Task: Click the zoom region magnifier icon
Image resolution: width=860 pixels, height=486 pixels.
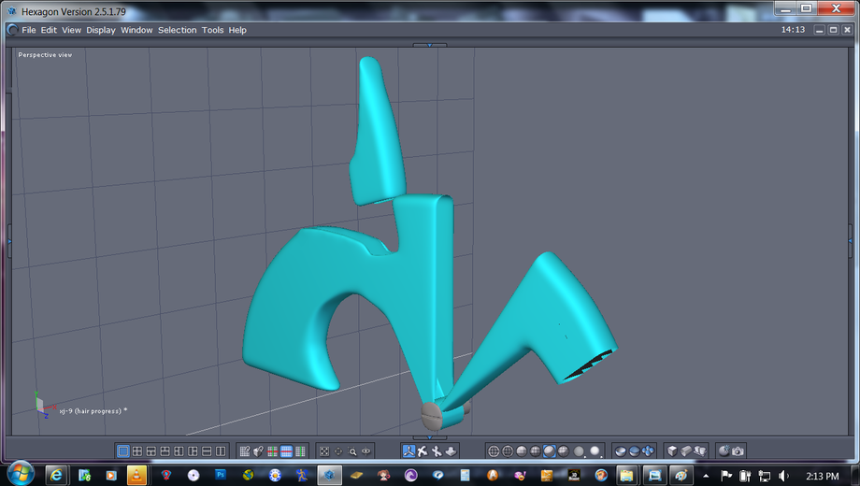Action: point(352,451)
